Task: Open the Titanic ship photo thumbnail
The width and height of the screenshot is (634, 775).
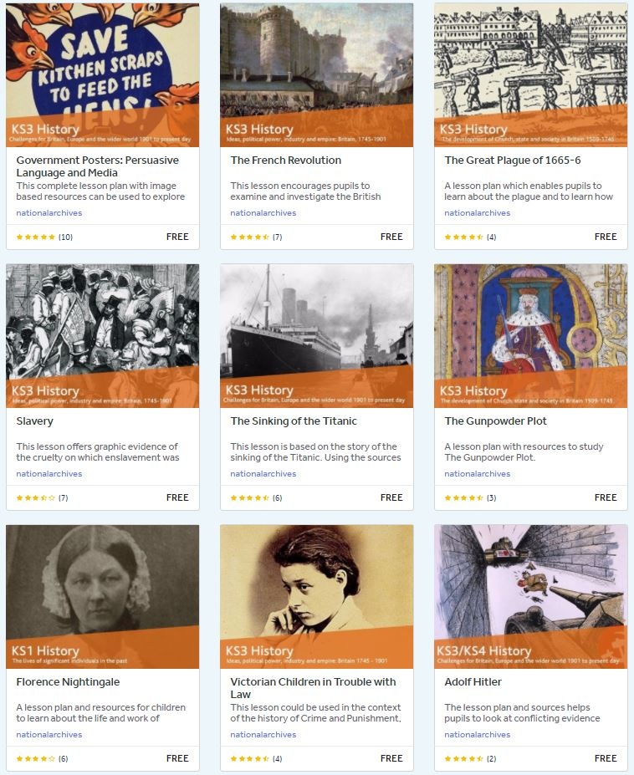Action: click(x=316, y=336)
